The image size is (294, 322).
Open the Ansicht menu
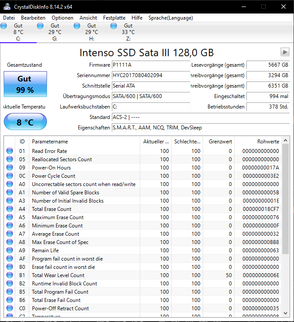[x=88, y=18]
